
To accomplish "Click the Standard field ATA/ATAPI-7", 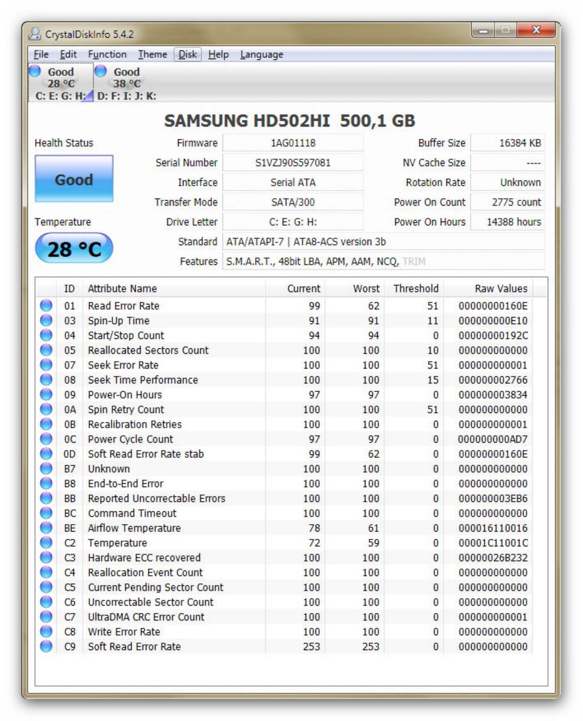I will coord(384,242).
